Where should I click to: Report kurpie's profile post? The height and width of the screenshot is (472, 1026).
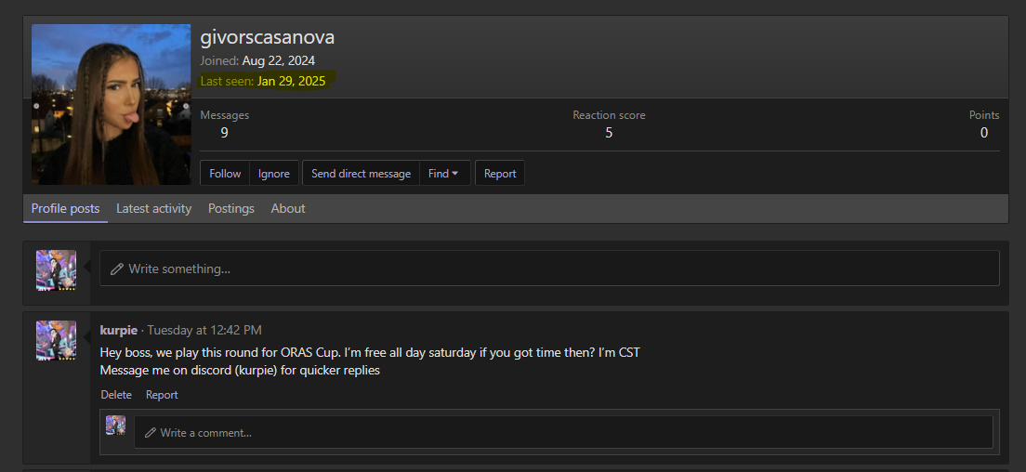click(162, 395)
